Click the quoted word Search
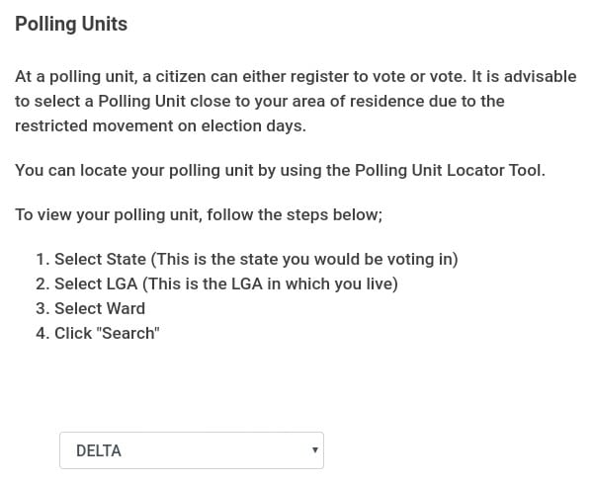The height and width of the screenshot is (484, 593). 128,333
